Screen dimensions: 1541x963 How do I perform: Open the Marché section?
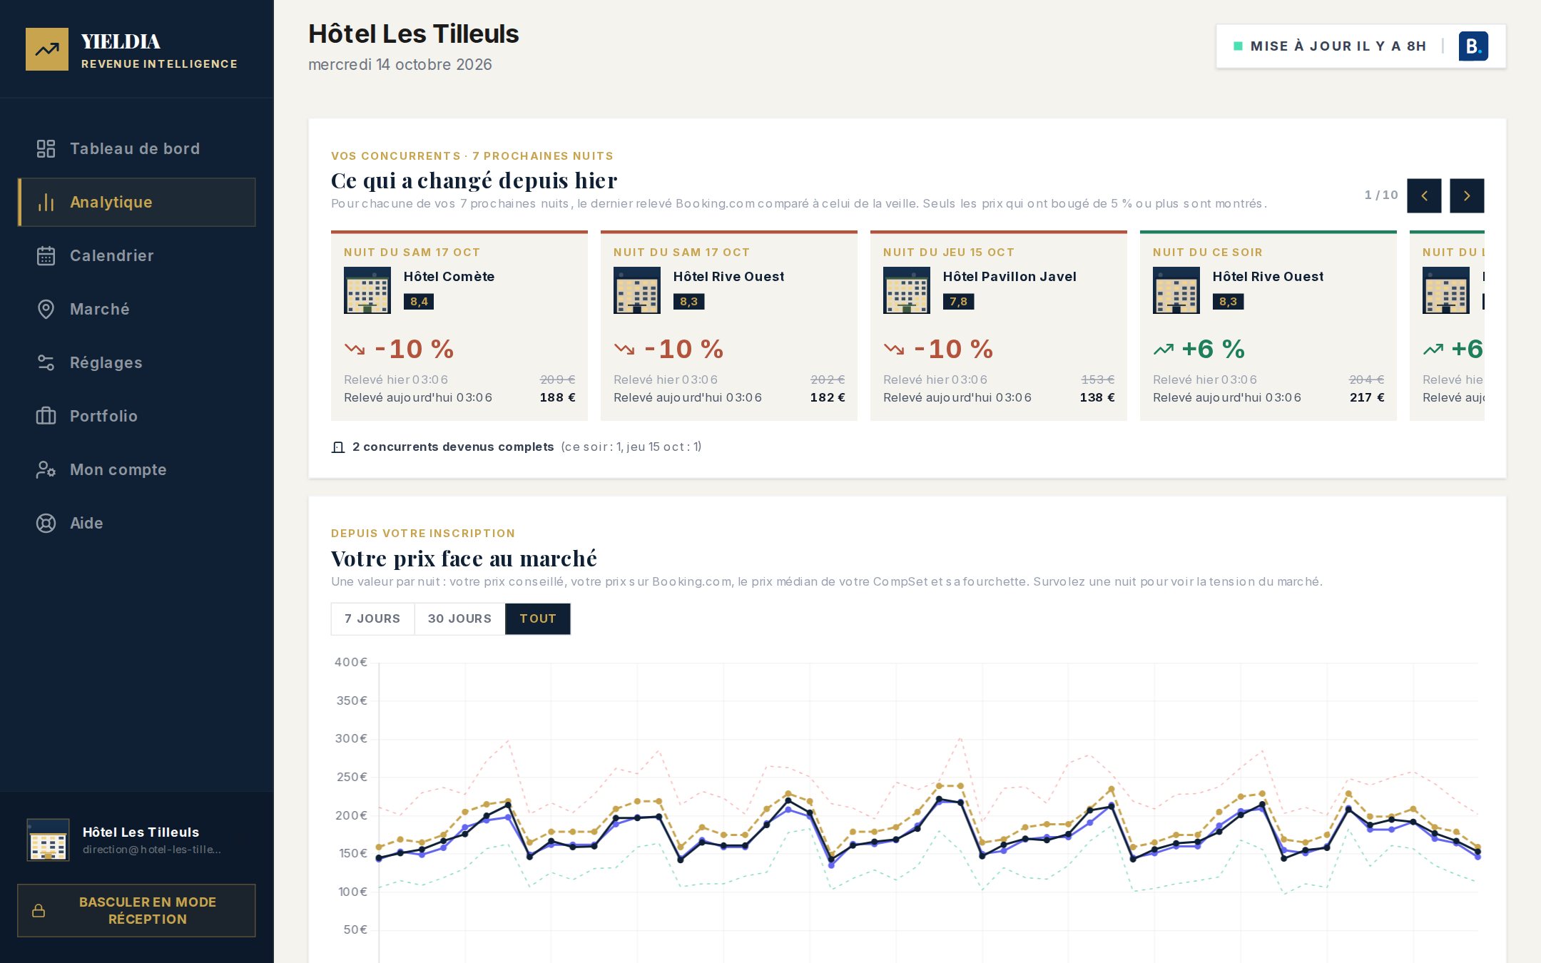pyautogui.click(x=136, y=309)
